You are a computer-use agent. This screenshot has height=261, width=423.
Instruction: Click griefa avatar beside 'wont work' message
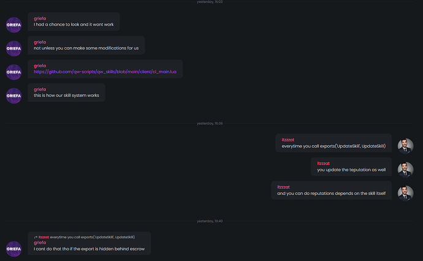[13, 25]
